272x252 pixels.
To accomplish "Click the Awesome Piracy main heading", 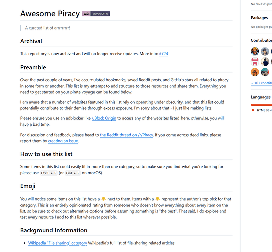I will point(50,14).
